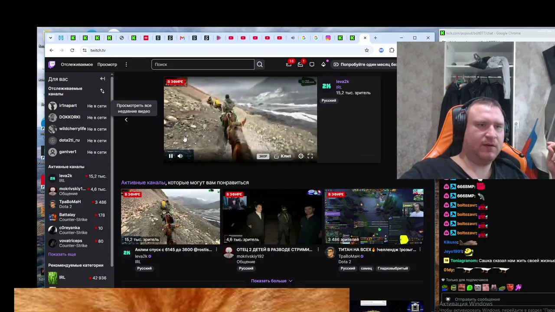
Task: Close the current active tab
Action: click(x=365, y=38)
